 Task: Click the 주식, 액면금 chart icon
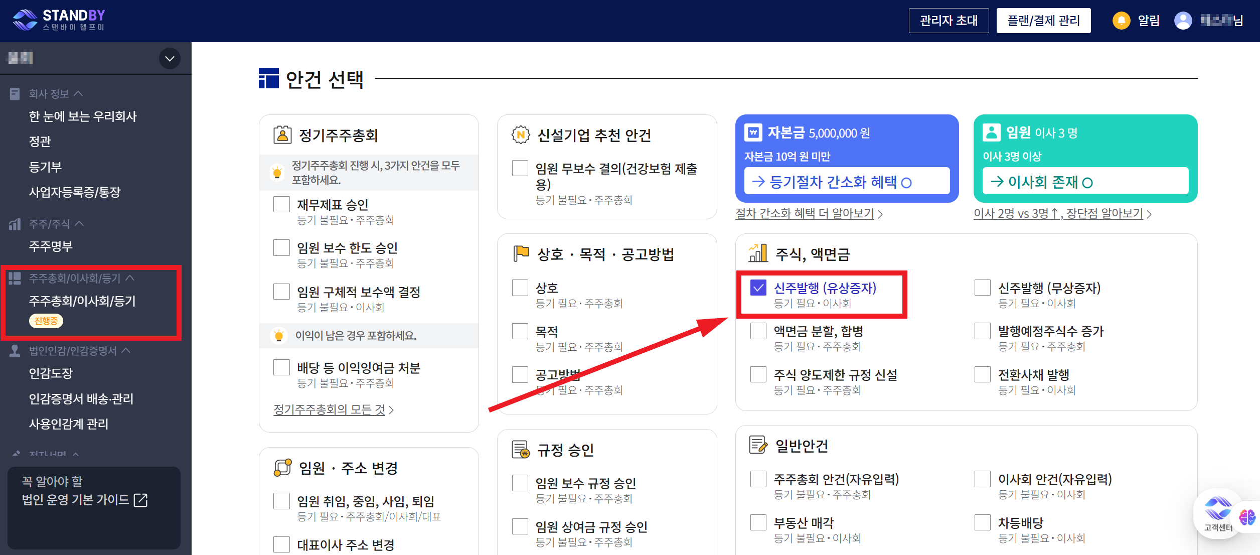(758, 253)
